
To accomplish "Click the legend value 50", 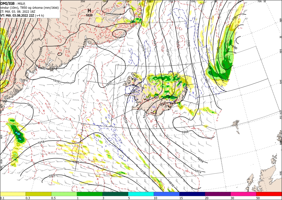I will coord(258,198).
